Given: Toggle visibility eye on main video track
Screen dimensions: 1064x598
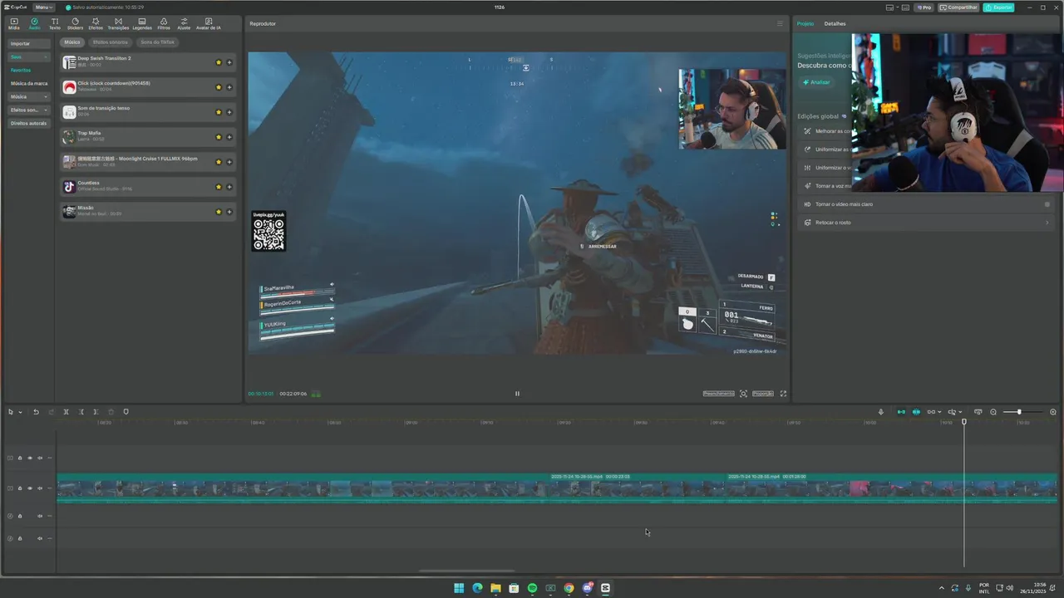Looking at the screenshot, I should 30,488.
